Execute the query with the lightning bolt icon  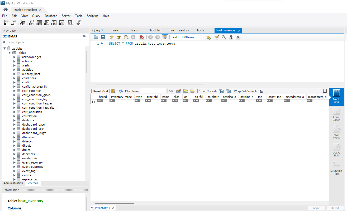click(112, 37)
